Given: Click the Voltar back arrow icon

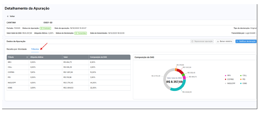Looking at the screenshot, I should [x=8, y=16].
